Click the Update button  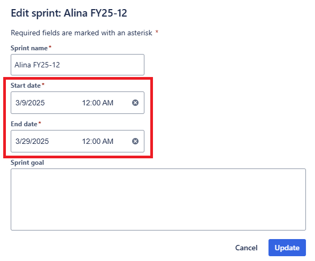(287, 248)
